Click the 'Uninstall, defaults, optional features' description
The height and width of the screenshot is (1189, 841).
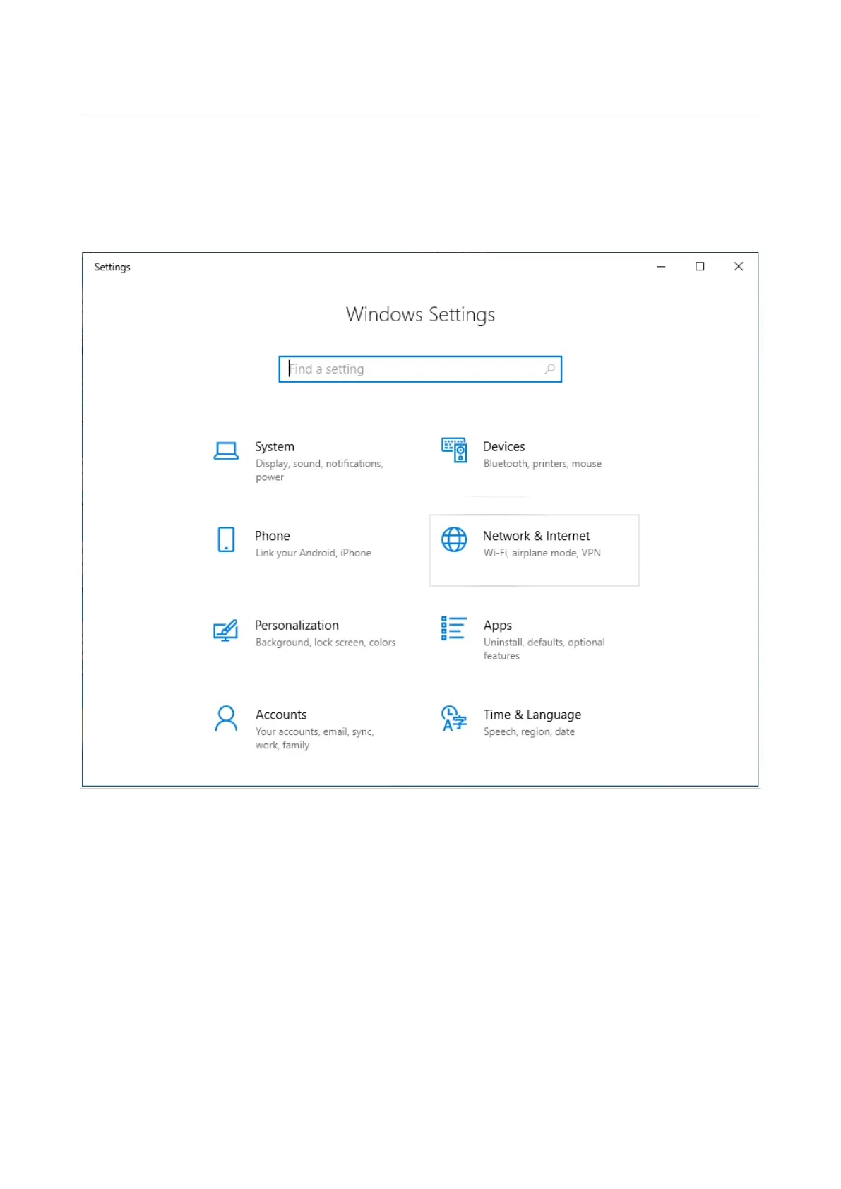coord(544,649)
